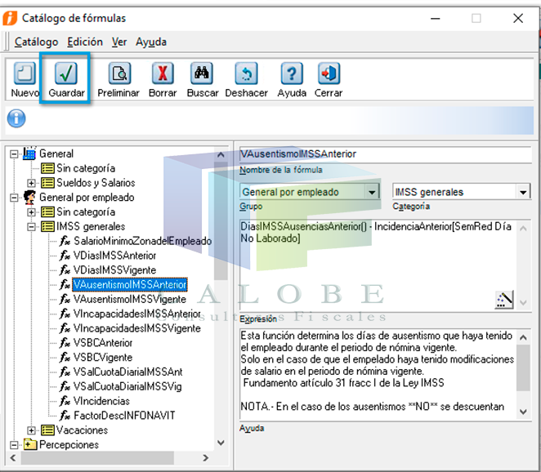Collapse the General por empleado node
Screen dimensions: 541x472
(14, 198)
